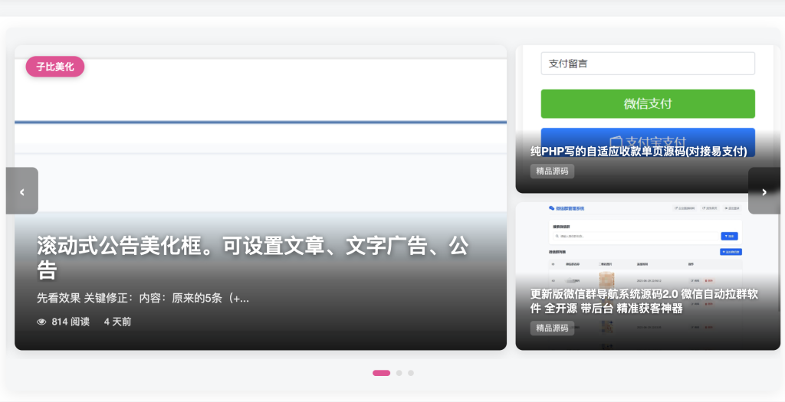Jump to third carousel slide dot

coord(411,373)
